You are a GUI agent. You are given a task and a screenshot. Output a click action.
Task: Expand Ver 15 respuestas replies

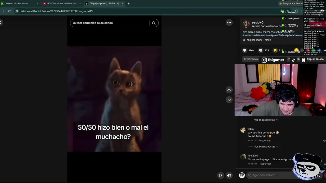(x=265, y=120)
